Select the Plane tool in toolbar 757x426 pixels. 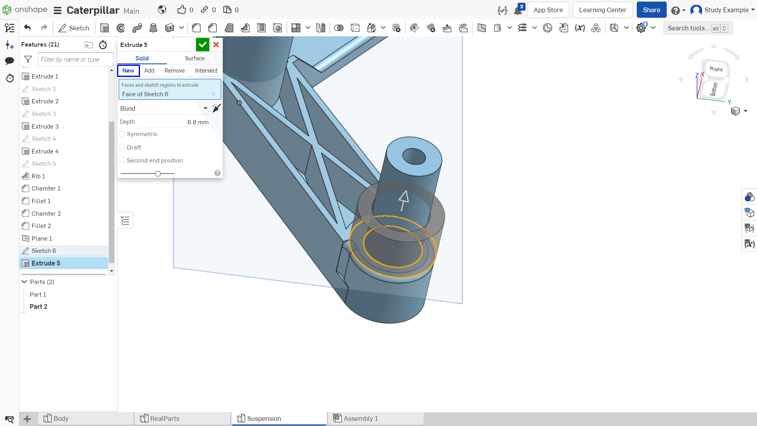[481, 28]
